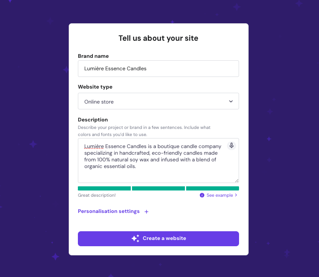The width and height of the screenshot is (319, 277).
Task: Click the arrow after See example
Action: tap(236, 195)
